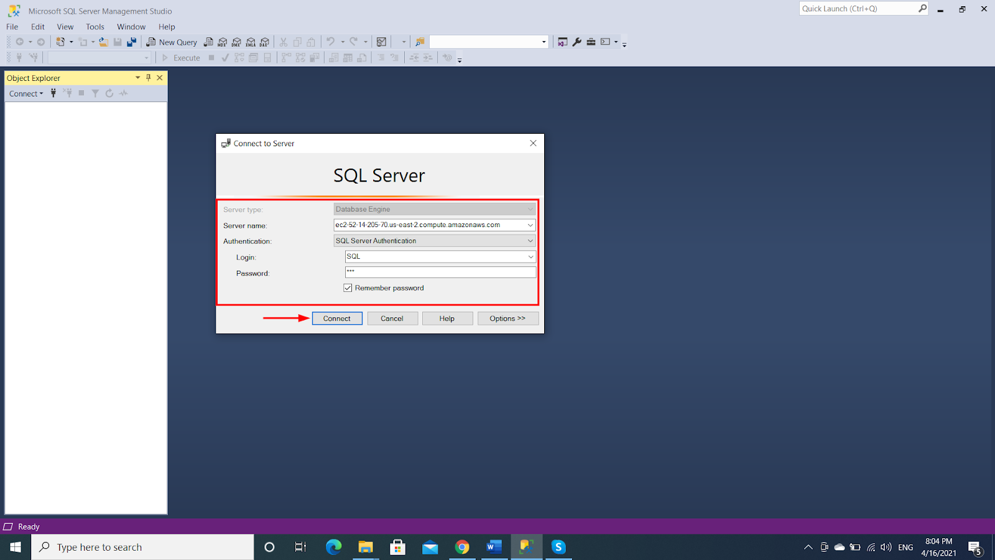Image resolution: width=995 pixels, height=560 pixels.
Task: Click the Windows Start button
Action: 16,547
